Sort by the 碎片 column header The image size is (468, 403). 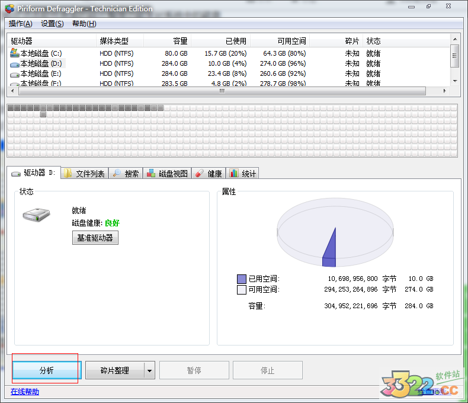[x=336, y=41]
